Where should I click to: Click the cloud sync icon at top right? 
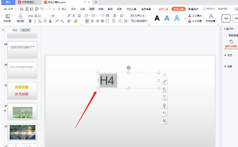click(236, 9)
